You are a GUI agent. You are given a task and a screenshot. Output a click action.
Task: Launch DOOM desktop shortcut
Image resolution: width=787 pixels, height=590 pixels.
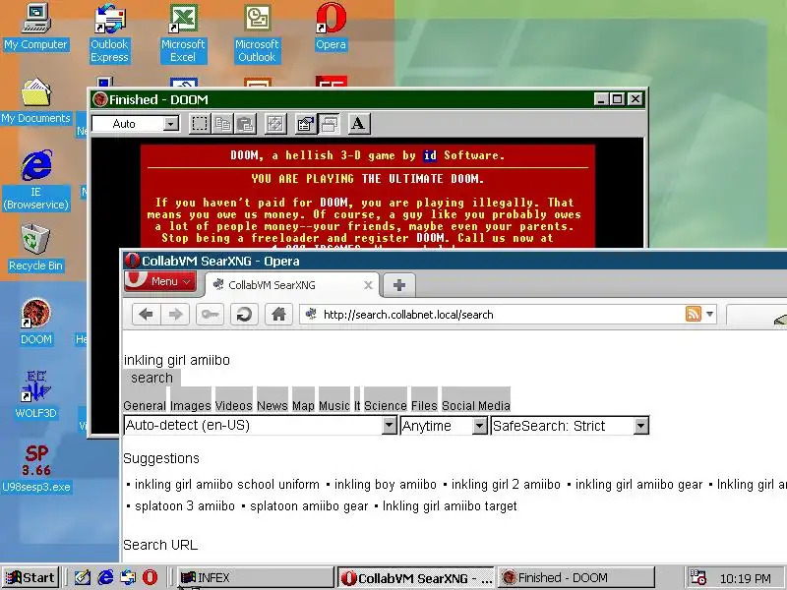pos(36,322)
